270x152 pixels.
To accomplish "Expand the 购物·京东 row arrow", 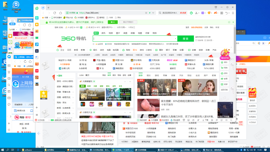I will (x=73, y=103).
